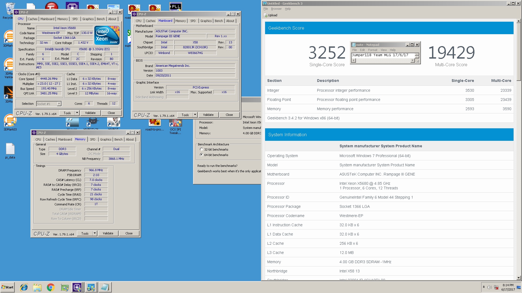Click Memory row in Geekbench score table
Image resolution: width=522 pixels, height=293 pixels.
[389, 109]
